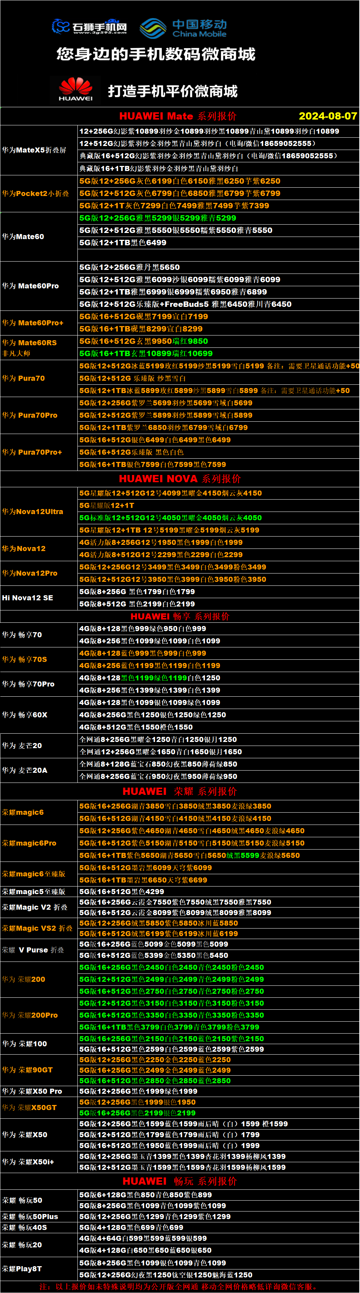Click the 荣耀Play8T model cell
The height and width of the screenshot is (1293, 360).
[x=39, y=1269]
